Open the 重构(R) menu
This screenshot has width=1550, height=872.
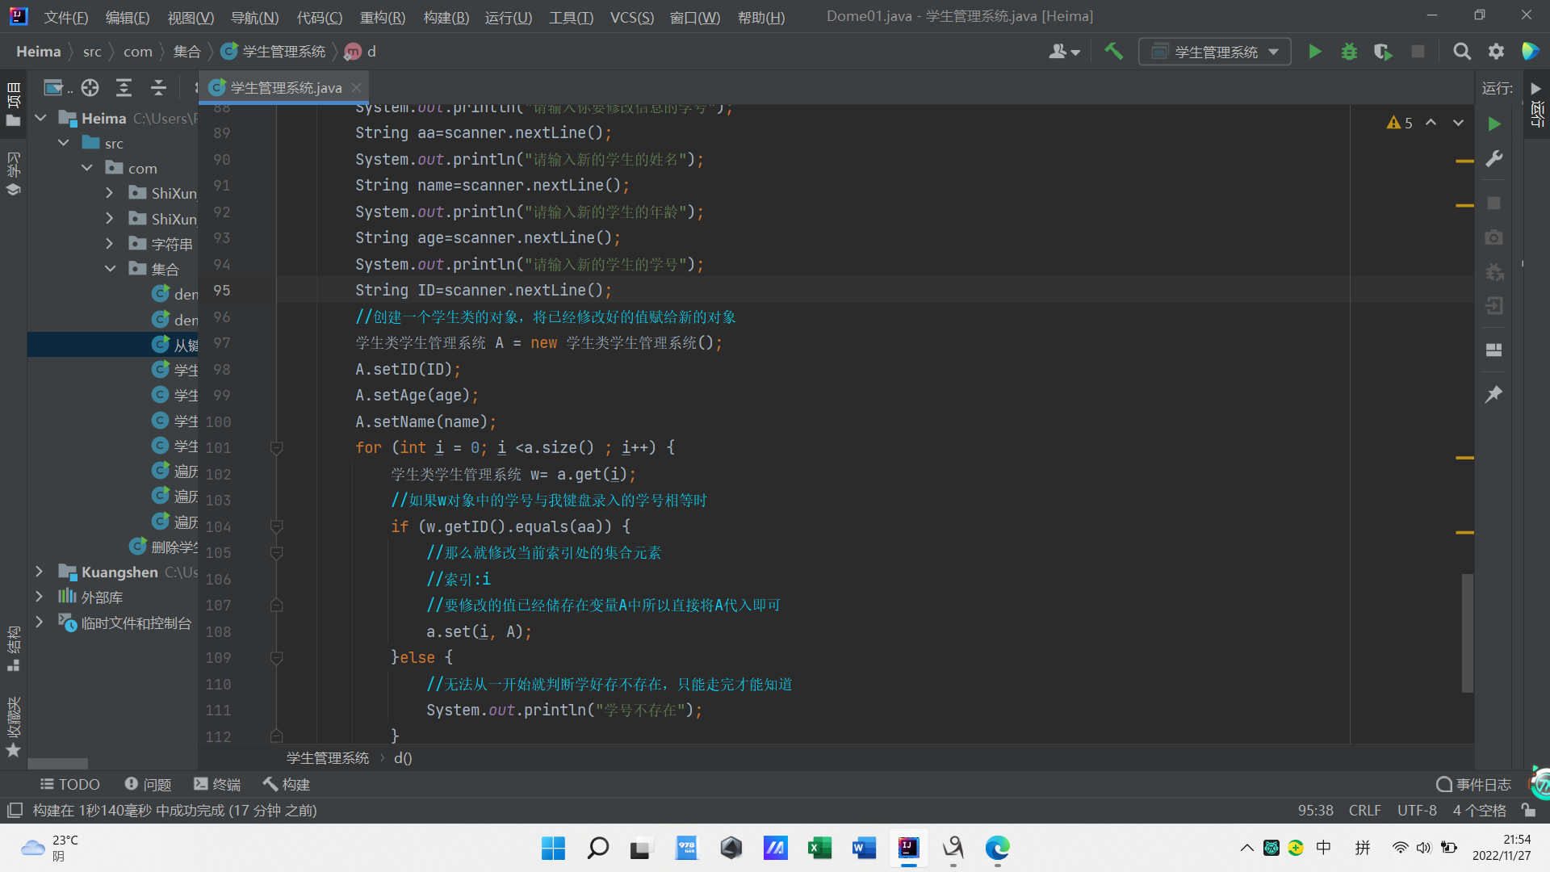pos(382,17)
